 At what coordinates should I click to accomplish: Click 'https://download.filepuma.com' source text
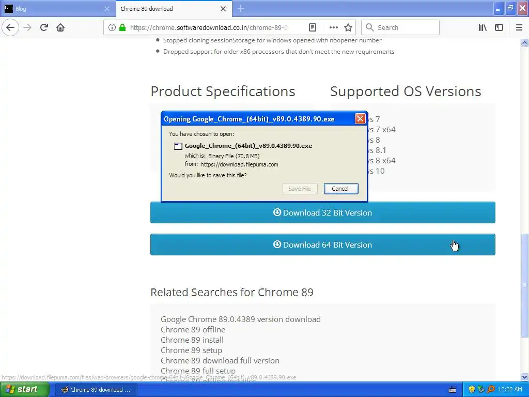click(239, 164)
